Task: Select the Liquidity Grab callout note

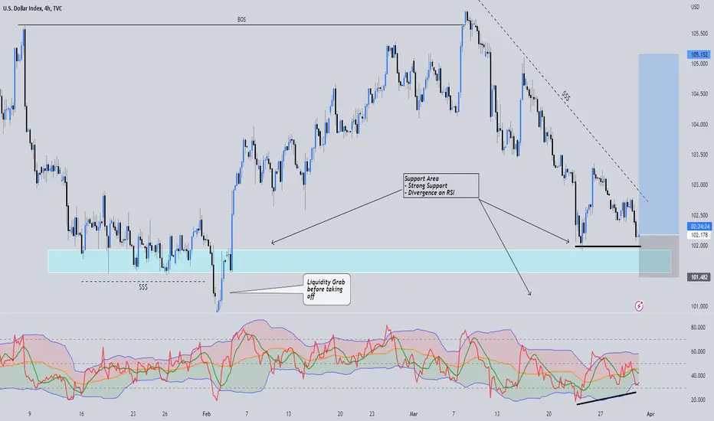Action: click(x=326, y=289)
